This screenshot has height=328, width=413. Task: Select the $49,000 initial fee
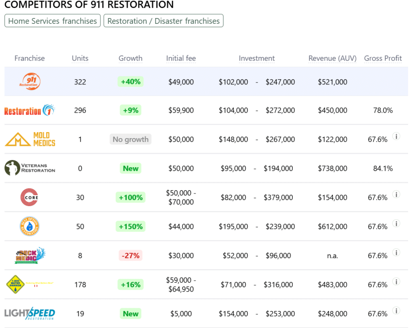coord(181,82)
